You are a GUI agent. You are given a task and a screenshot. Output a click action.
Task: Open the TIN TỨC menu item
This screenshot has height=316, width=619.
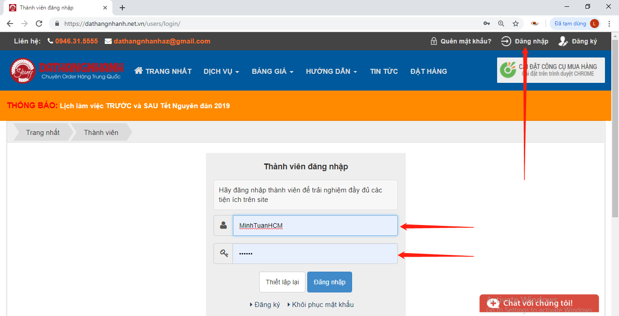[x=384, y=72]
